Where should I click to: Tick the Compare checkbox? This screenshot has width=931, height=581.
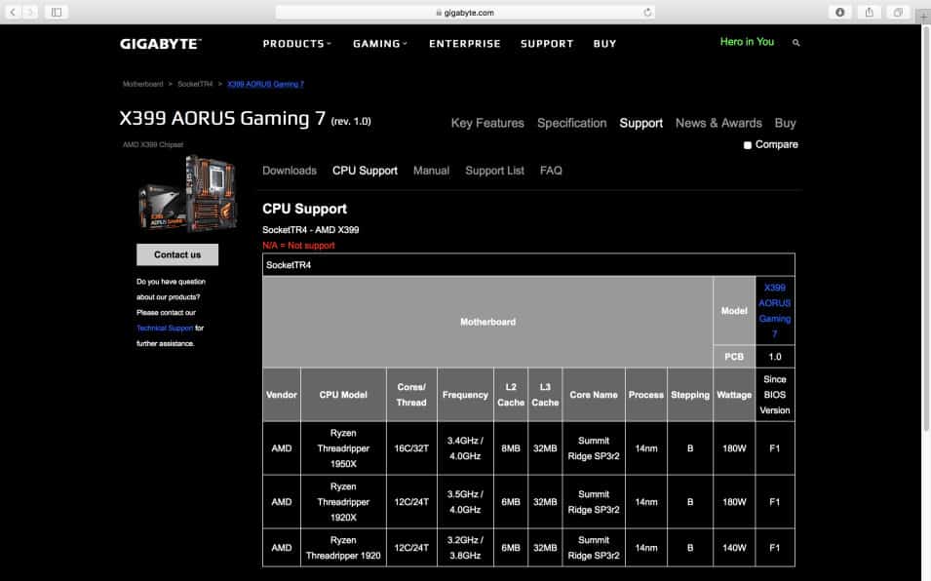tap(748, 145)
